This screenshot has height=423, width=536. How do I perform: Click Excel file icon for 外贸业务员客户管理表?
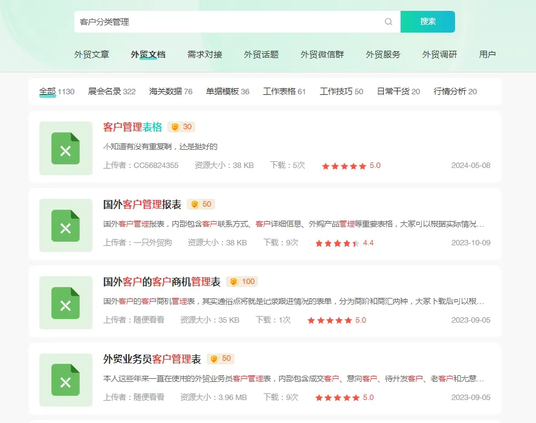point(66,380)
